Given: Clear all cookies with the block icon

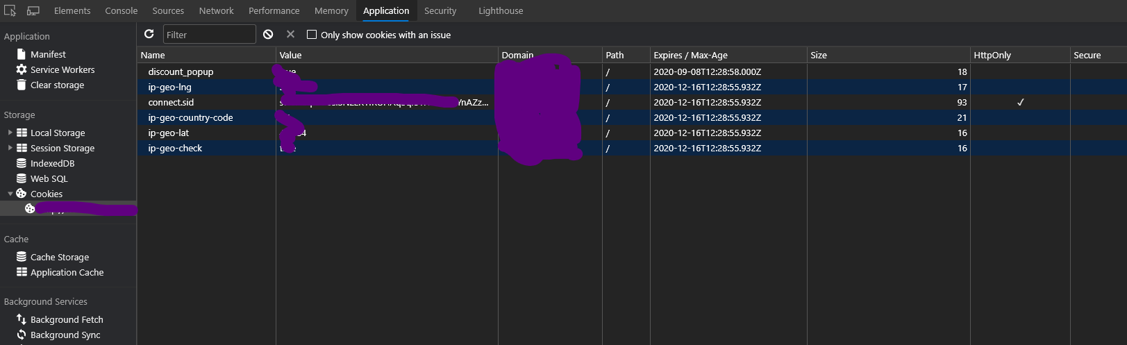Looking at the screenshot, I should click(x=268, y=34).
